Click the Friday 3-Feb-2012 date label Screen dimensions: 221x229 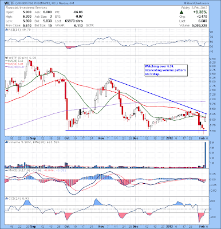click(x=194, y=8)
